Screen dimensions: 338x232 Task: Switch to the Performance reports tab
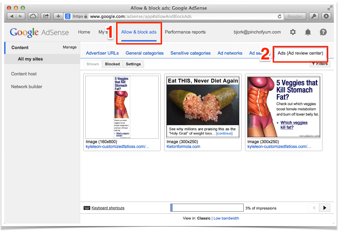click(185, 32)
